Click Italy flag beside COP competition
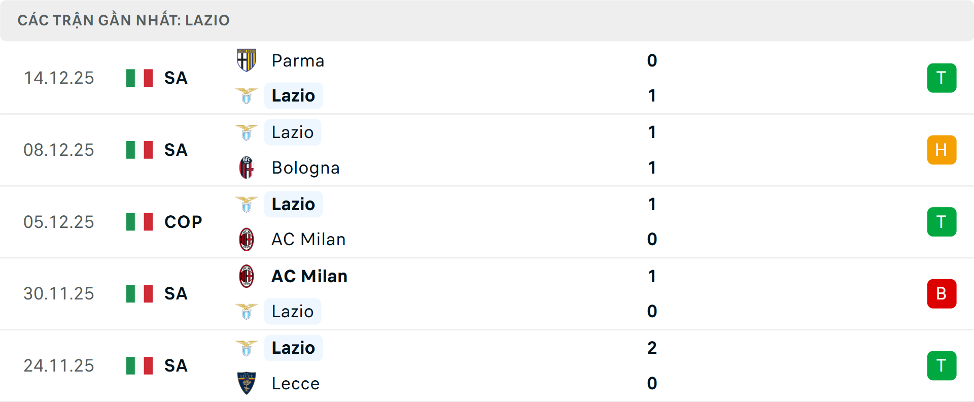The image size is (974, 402). point(140,222)
